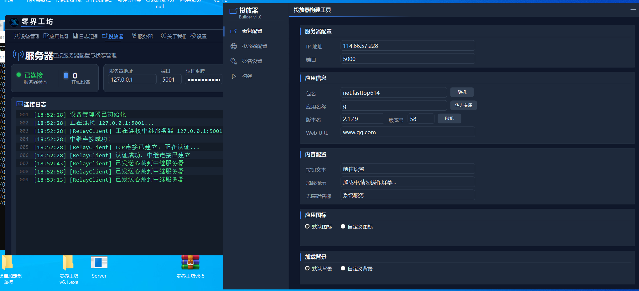
Task: Click the 随机 button beside 包名
Action: coord(462,93)
